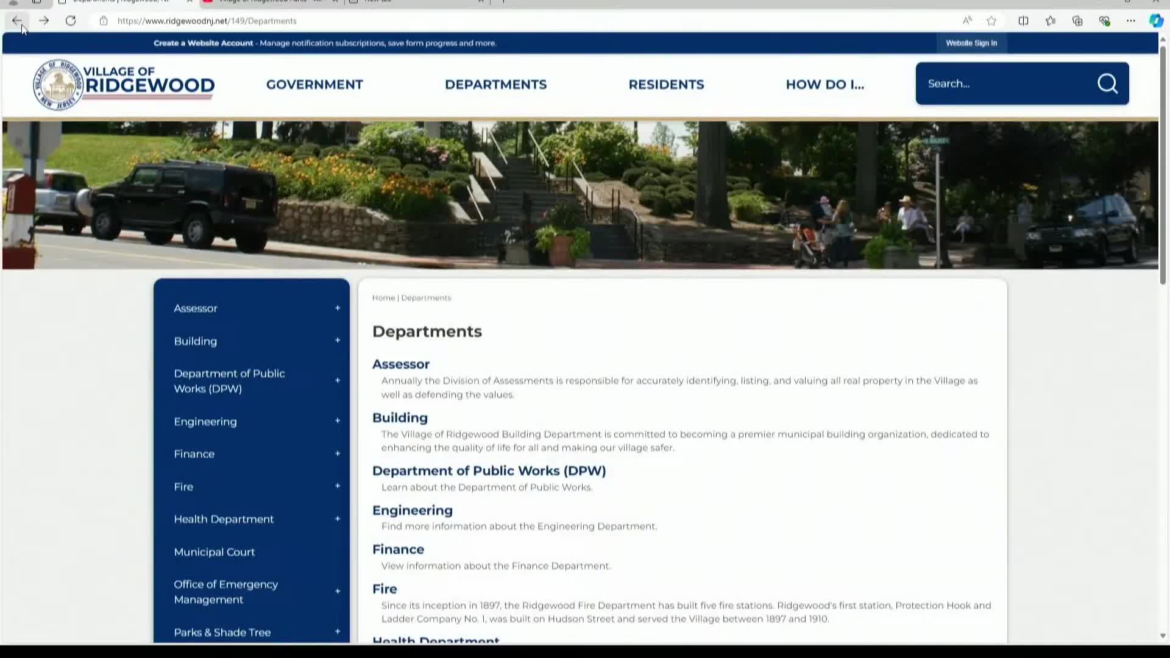1170x658 pixels.
Task: Click the address bar URL
Action: (207, 21)
